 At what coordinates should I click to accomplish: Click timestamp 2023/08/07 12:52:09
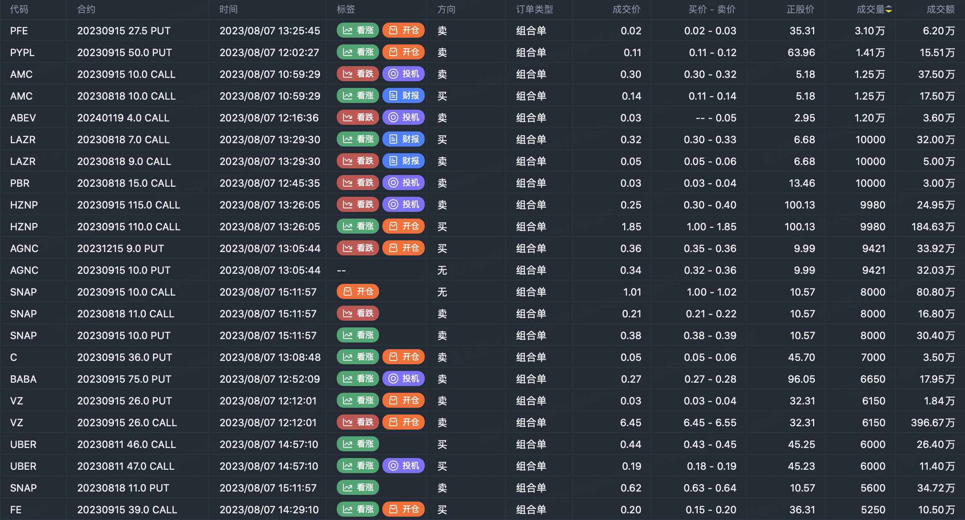(270, 379)
